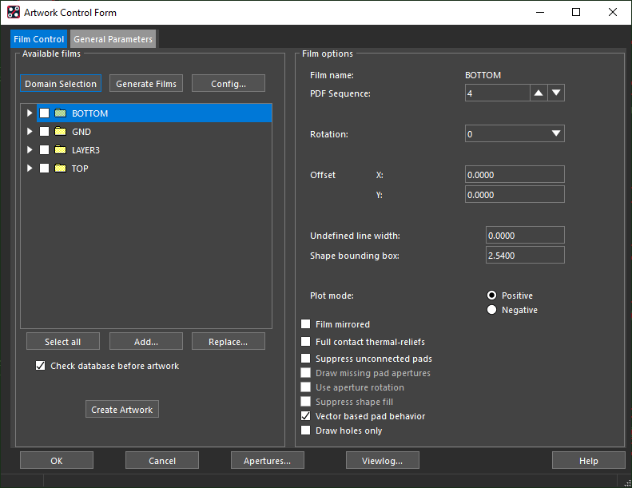
Task: Toggle Vector based pad behavior
Action: [x=305, y=416]
